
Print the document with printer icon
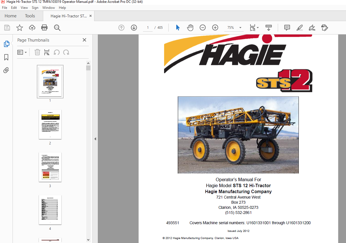pyautogui.click(x=44, y=28)
